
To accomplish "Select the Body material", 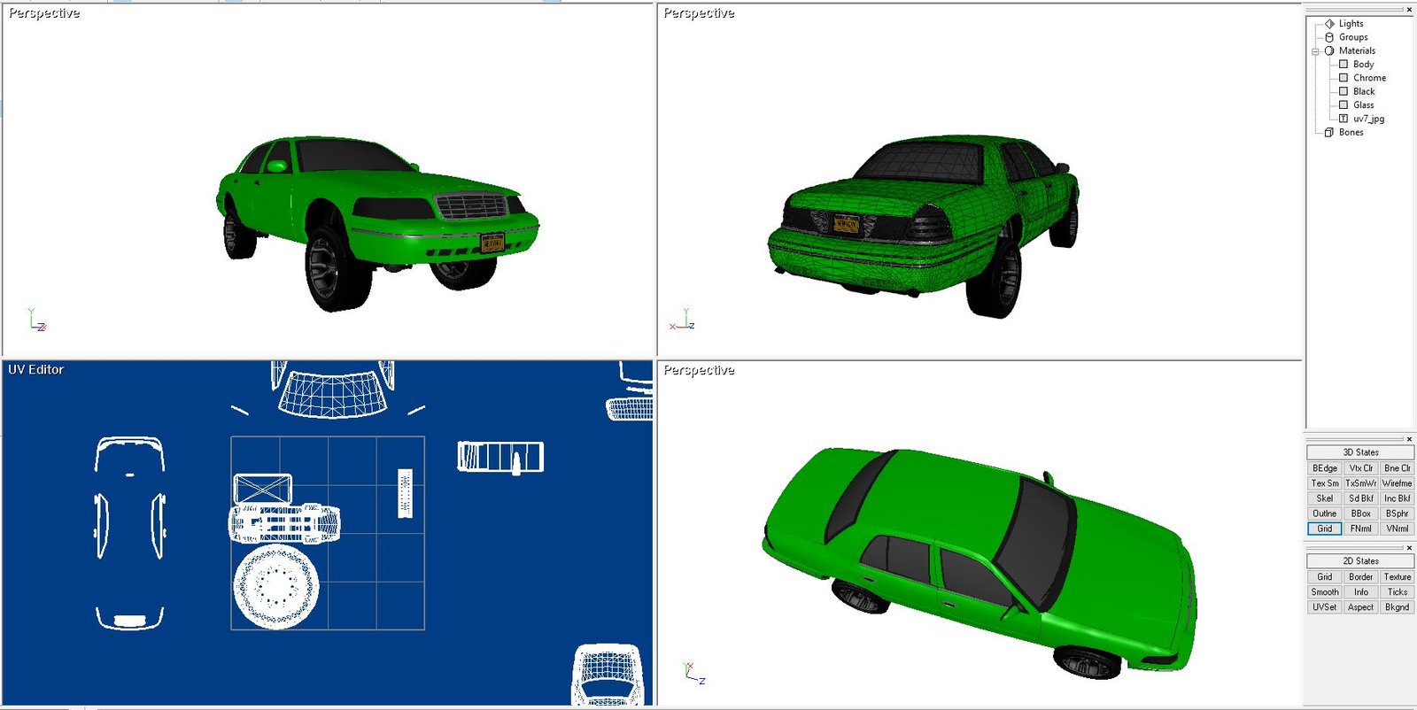I will point(1364,64).
